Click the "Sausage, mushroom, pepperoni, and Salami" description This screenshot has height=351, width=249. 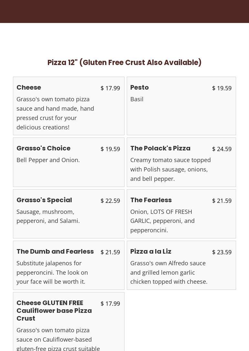click(x=48, y=216)
